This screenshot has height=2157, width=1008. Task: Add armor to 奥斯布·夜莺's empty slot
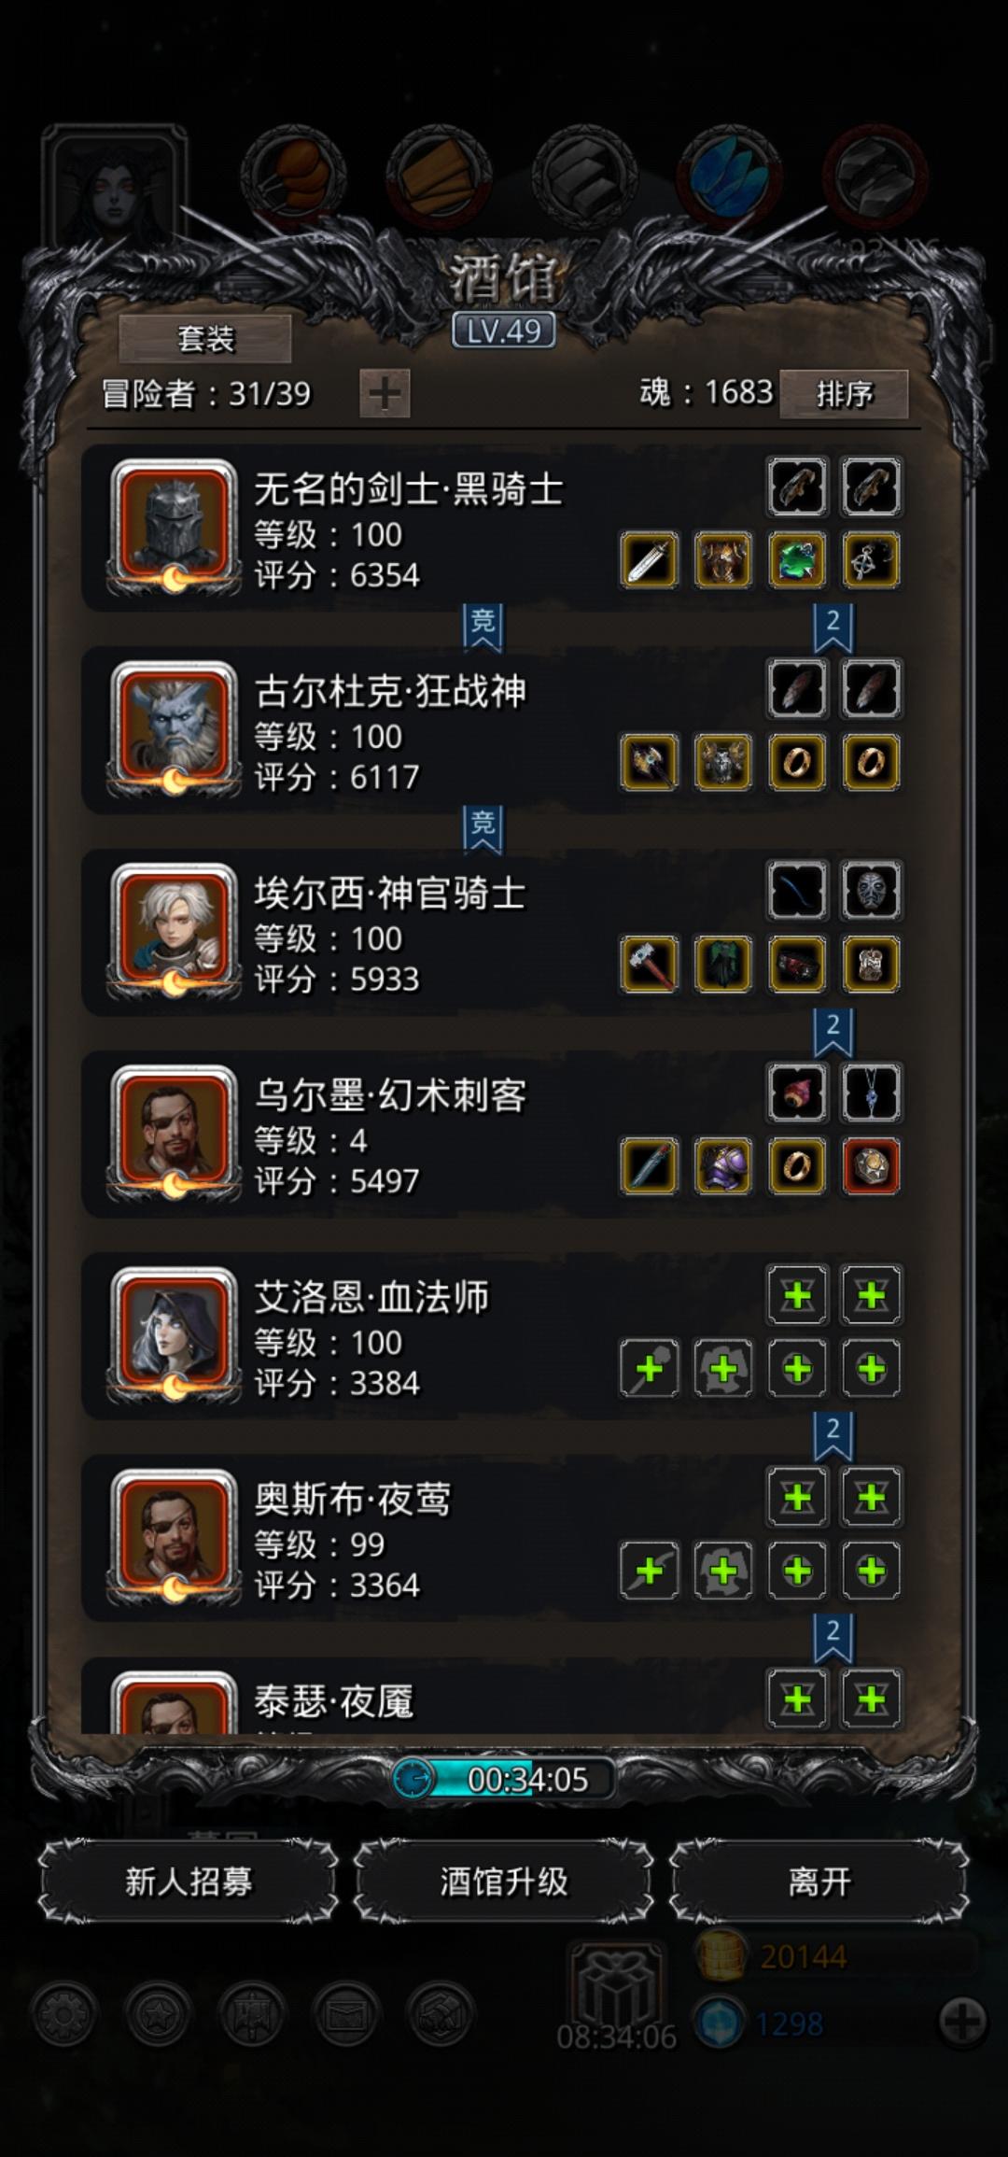(x=723, y=1571)
